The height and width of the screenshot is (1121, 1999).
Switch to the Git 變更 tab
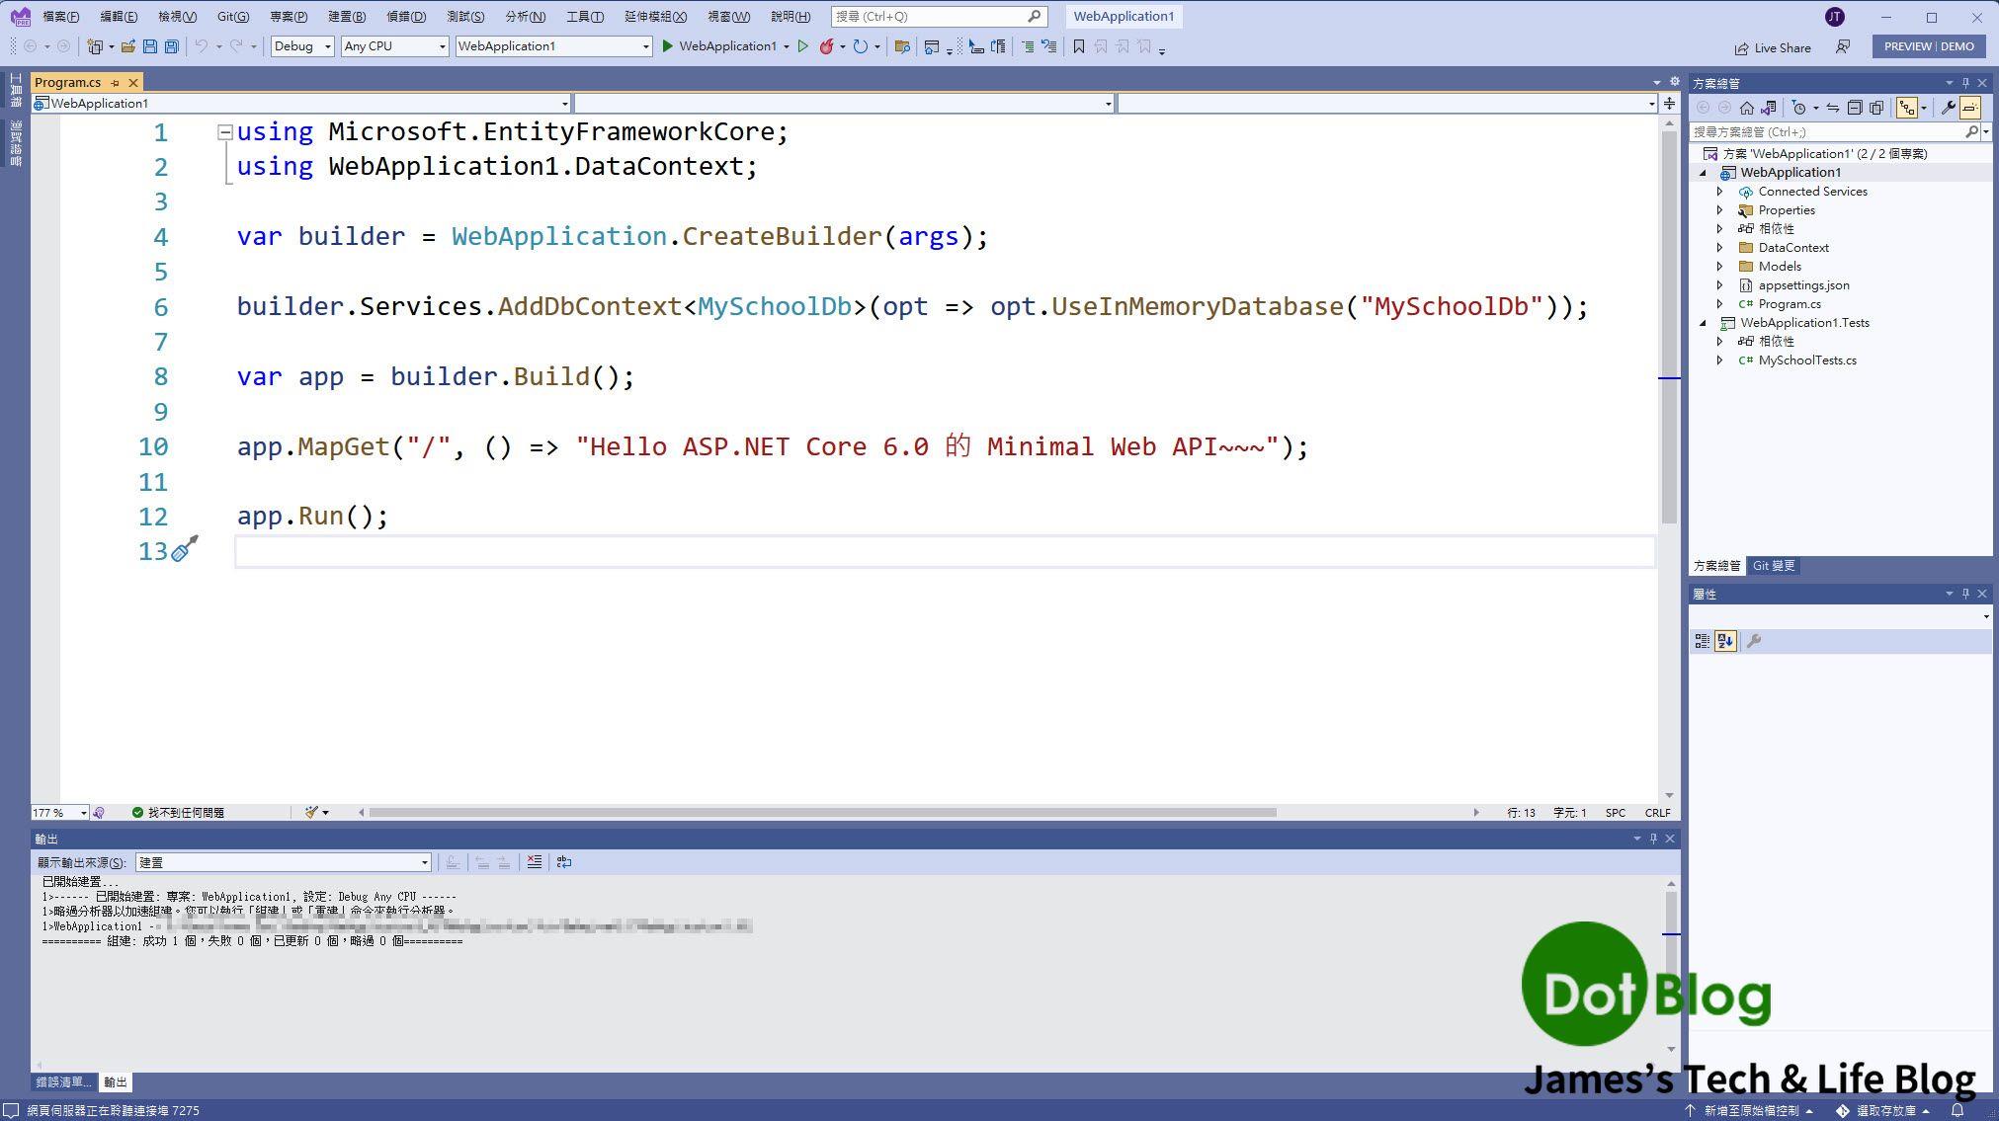[1774, 565]
